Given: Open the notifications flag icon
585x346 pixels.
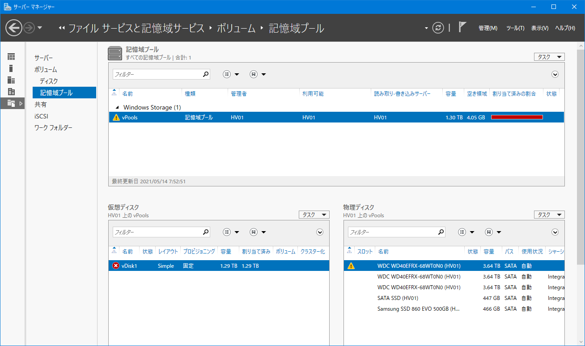Looking at the screenshot, I should [462, 27].
